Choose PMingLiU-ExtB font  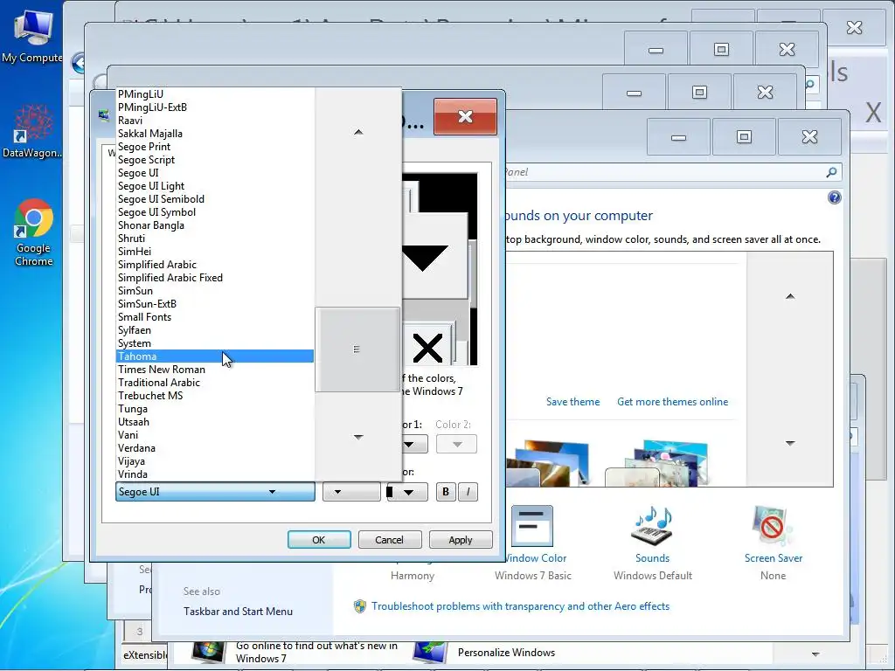click(x=215, y=107)
